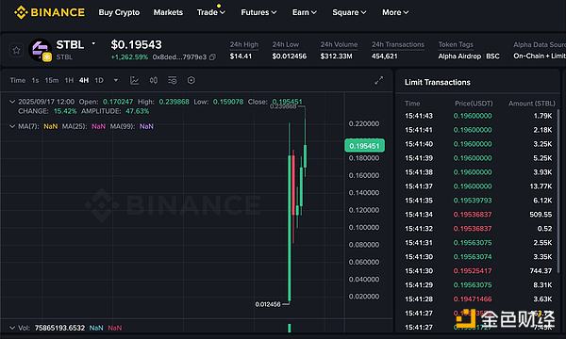566x339 pixels.
Task: Switch chart interval to 1D
Action: coord(99,80)
